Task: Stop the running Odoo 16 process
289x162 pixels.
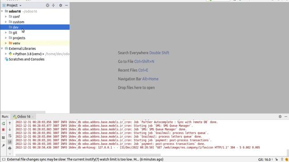Action: coord(3,130)
